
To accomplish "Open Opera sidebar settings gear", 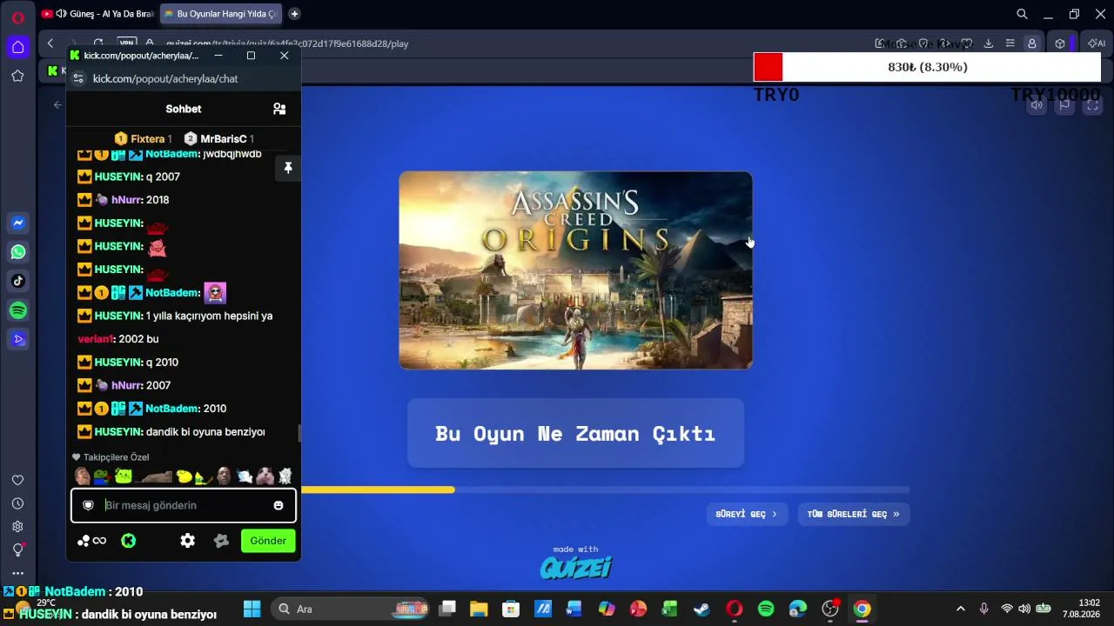I will click(17, 526).
